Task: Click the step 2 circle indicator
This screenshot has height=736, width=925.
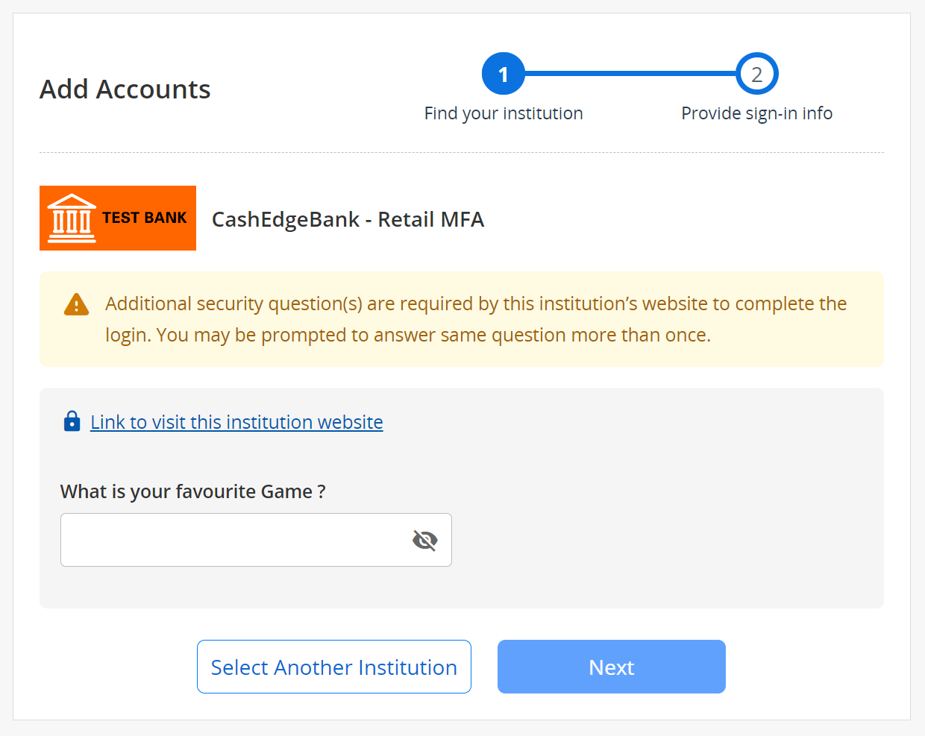Action: (x=756, y=74)
